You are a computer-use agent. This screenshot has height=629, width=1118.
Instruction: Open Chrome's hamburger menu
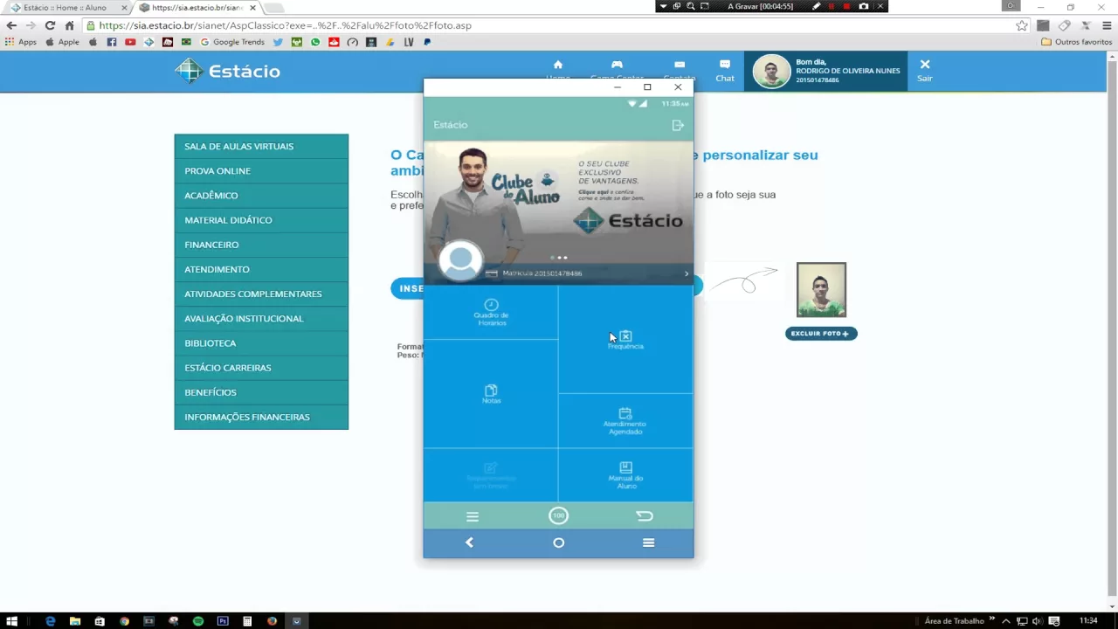pyautogui.click(x=1108, y=25)
